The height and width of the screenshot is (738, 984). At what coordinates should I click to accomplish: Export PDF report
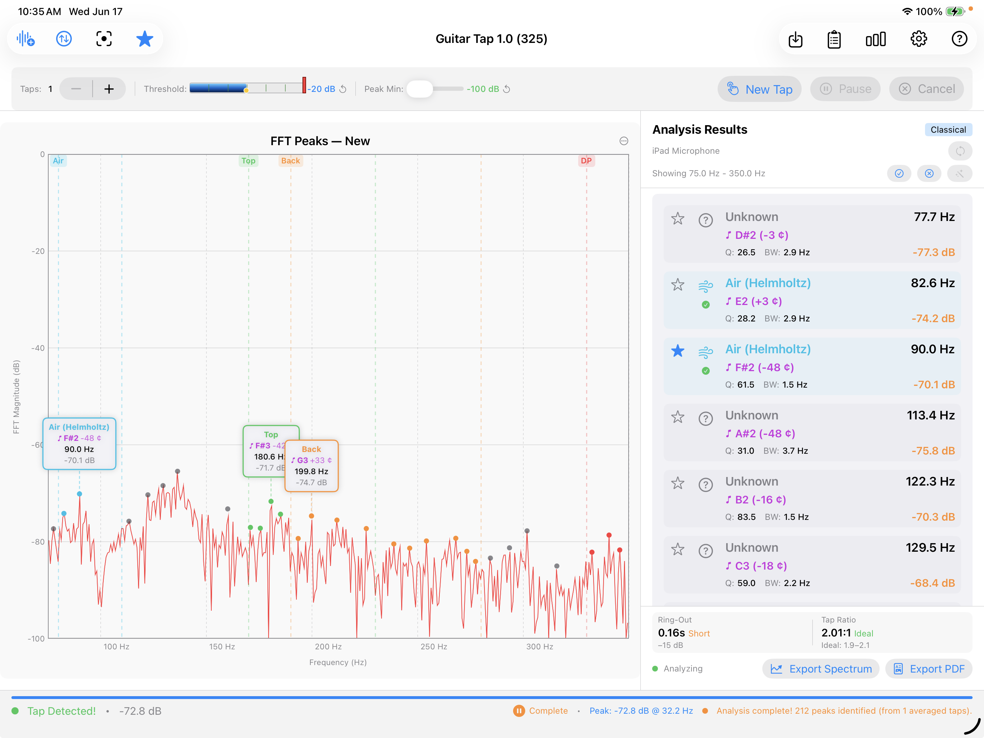pos(929,669)
